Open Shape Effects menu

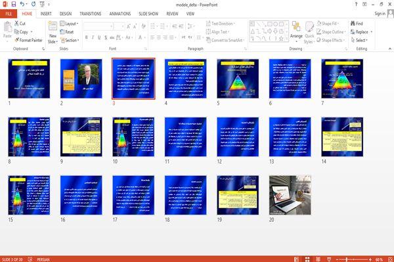click(331, 40)
